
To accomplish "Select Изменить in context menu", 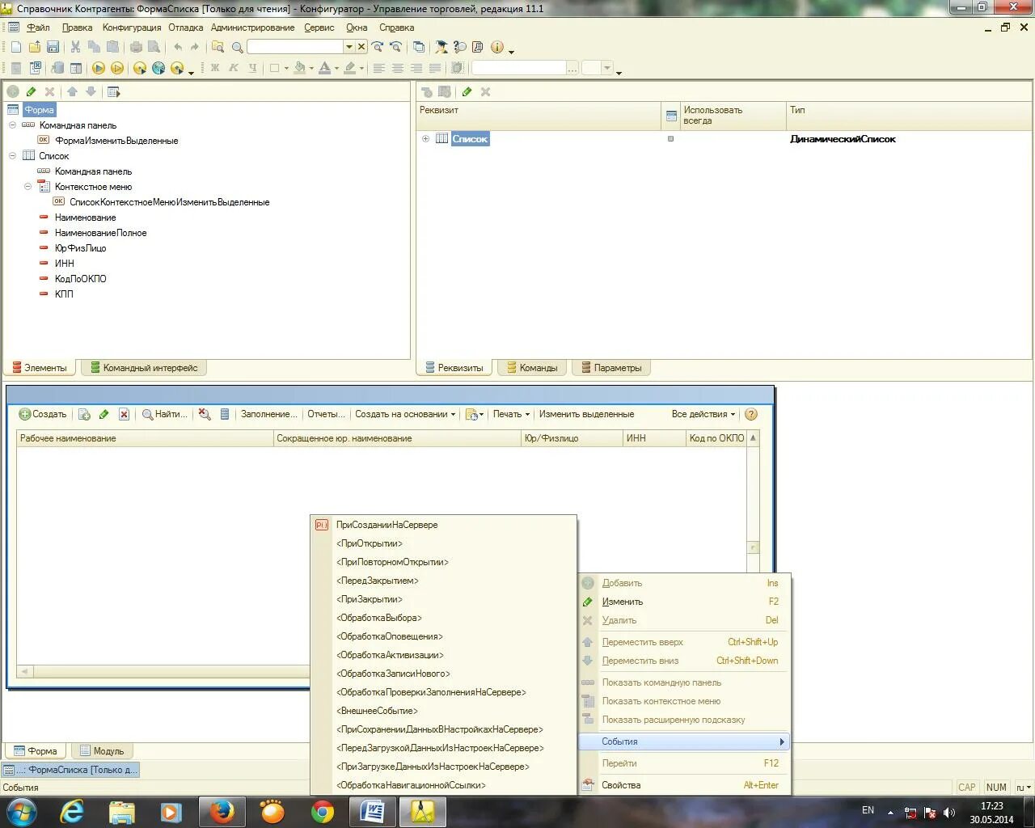I will 684,602.
